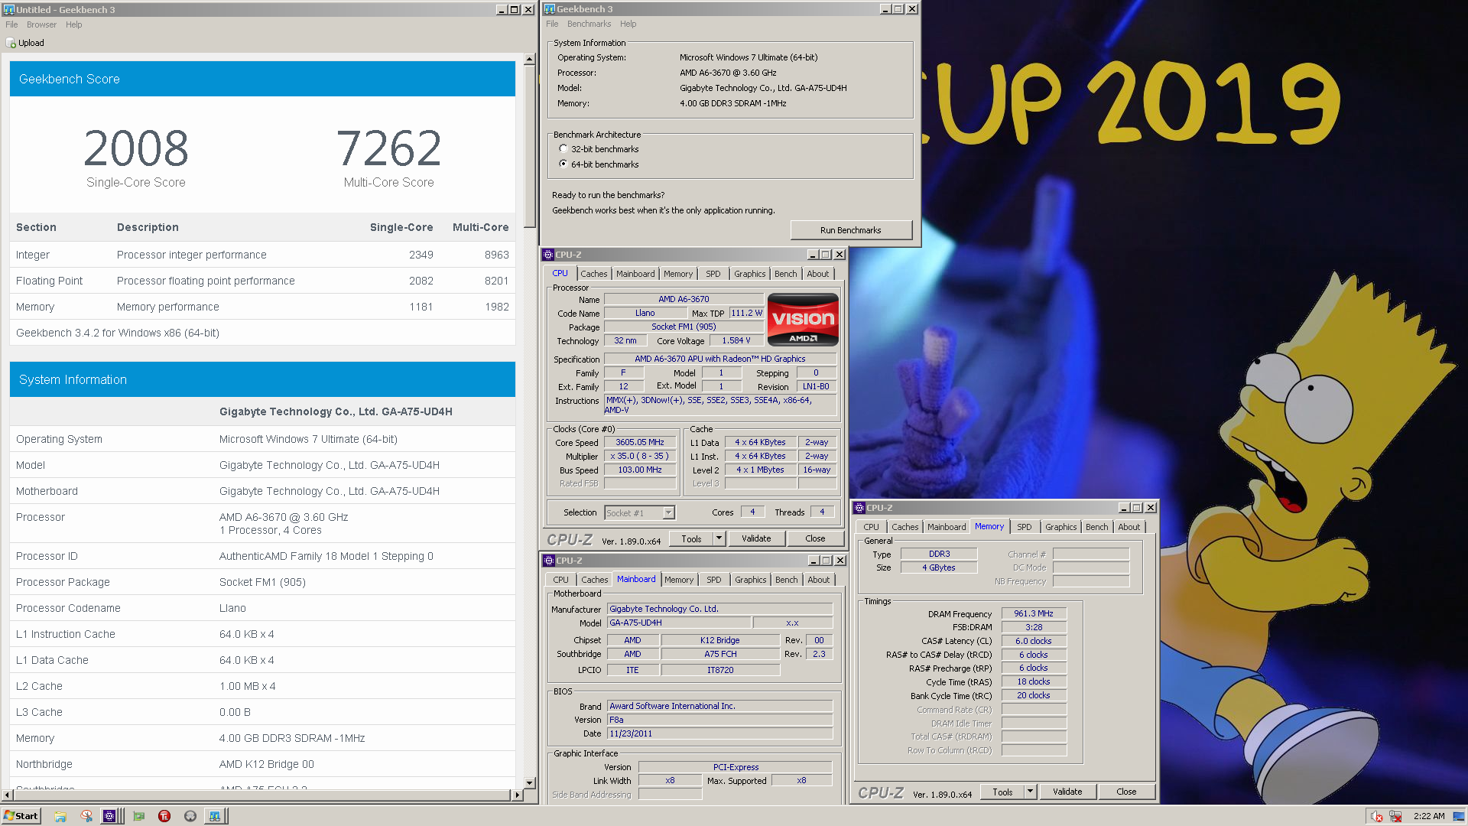Click Tools button in CPU-Z CPU window

point(691,539)
